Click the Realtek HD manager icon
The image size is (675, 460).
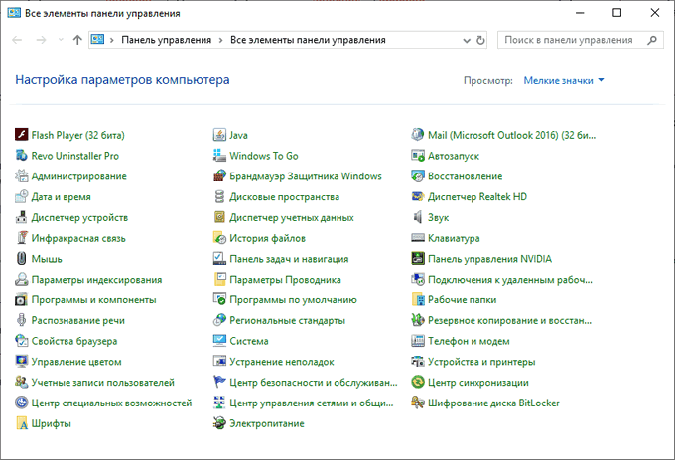pos(420,197)
